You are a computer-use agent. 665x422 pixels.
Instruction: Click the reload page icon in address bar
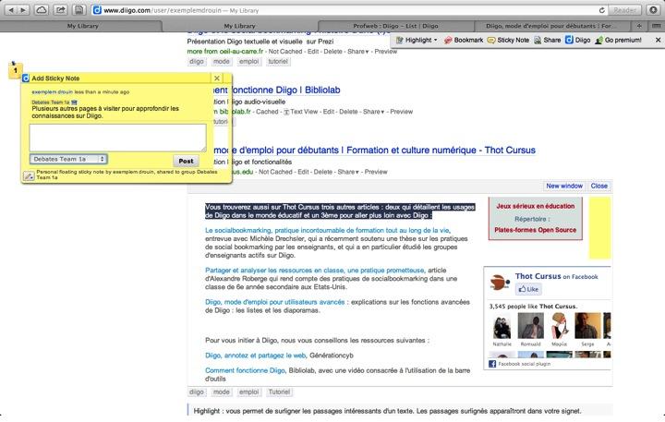pyautogui.click(x=601, y=10)
